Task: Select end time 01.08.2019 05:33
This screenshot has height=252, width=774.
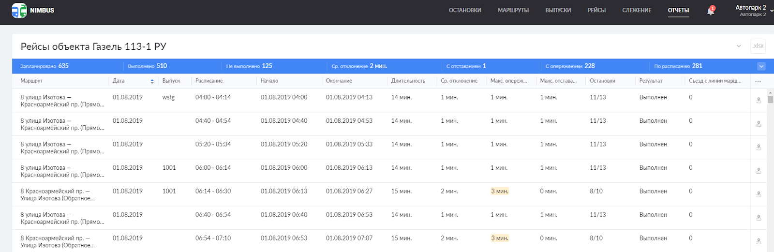Action: coord(349,144)
